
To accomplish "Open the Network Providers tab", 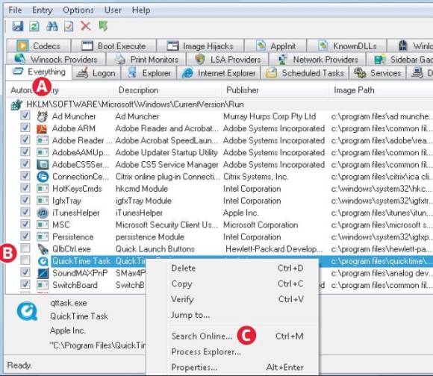I will click(318, 60).
